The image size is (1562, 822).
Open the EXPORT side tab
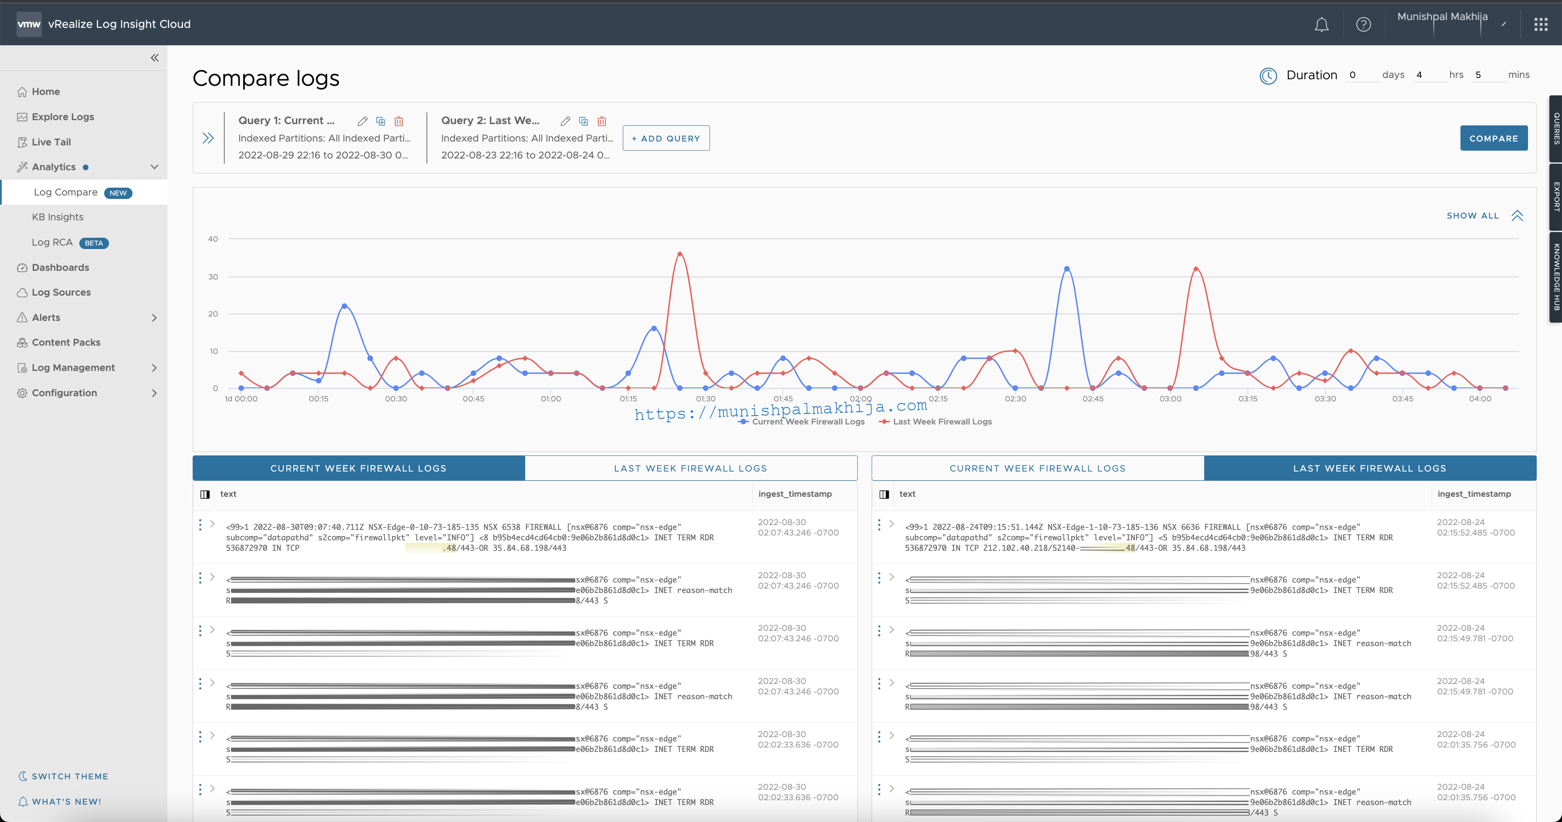[1556, 196]
